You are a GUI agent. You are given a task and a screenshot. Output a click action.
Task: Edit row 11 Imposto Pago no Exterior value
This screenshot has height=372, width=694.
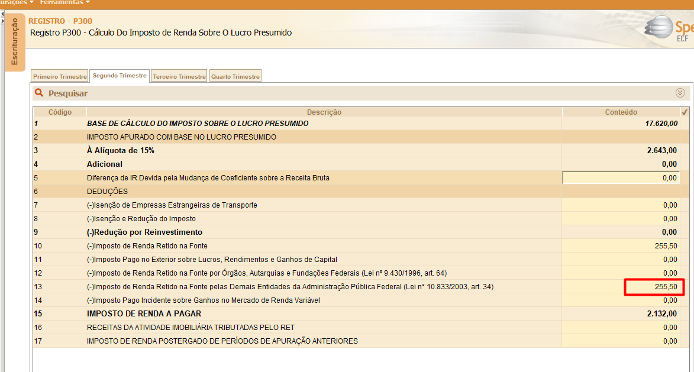[621, 259]
